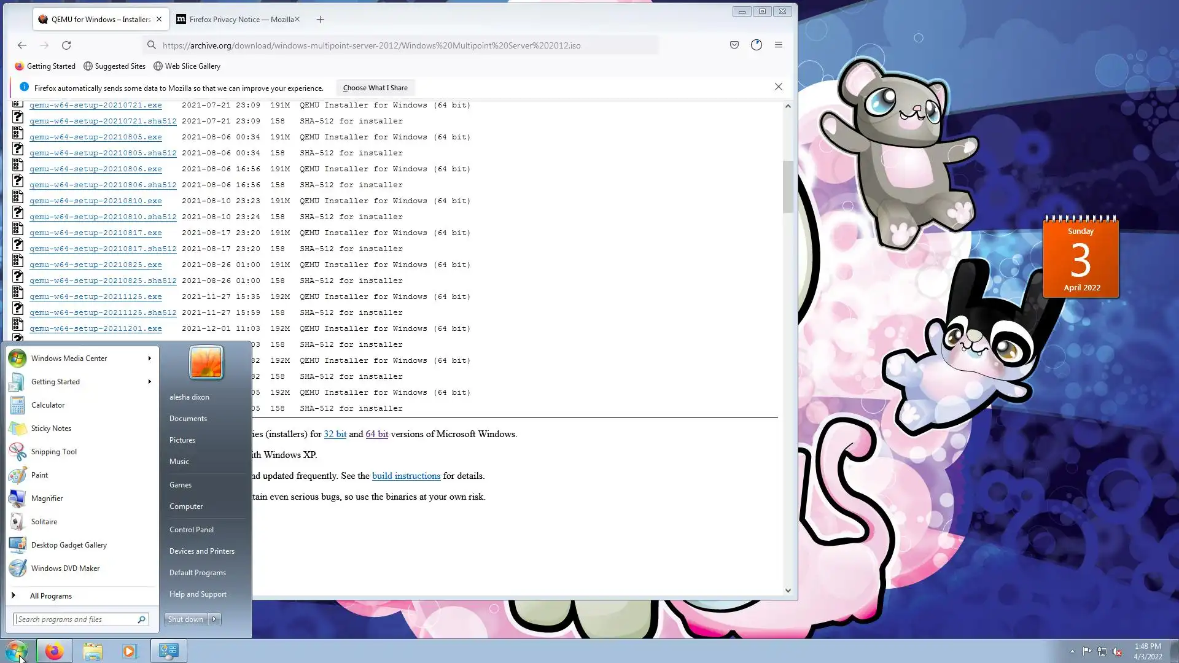Open Windows Media Player taskbar icon
Screen dimensions: 1179x663
130,651
